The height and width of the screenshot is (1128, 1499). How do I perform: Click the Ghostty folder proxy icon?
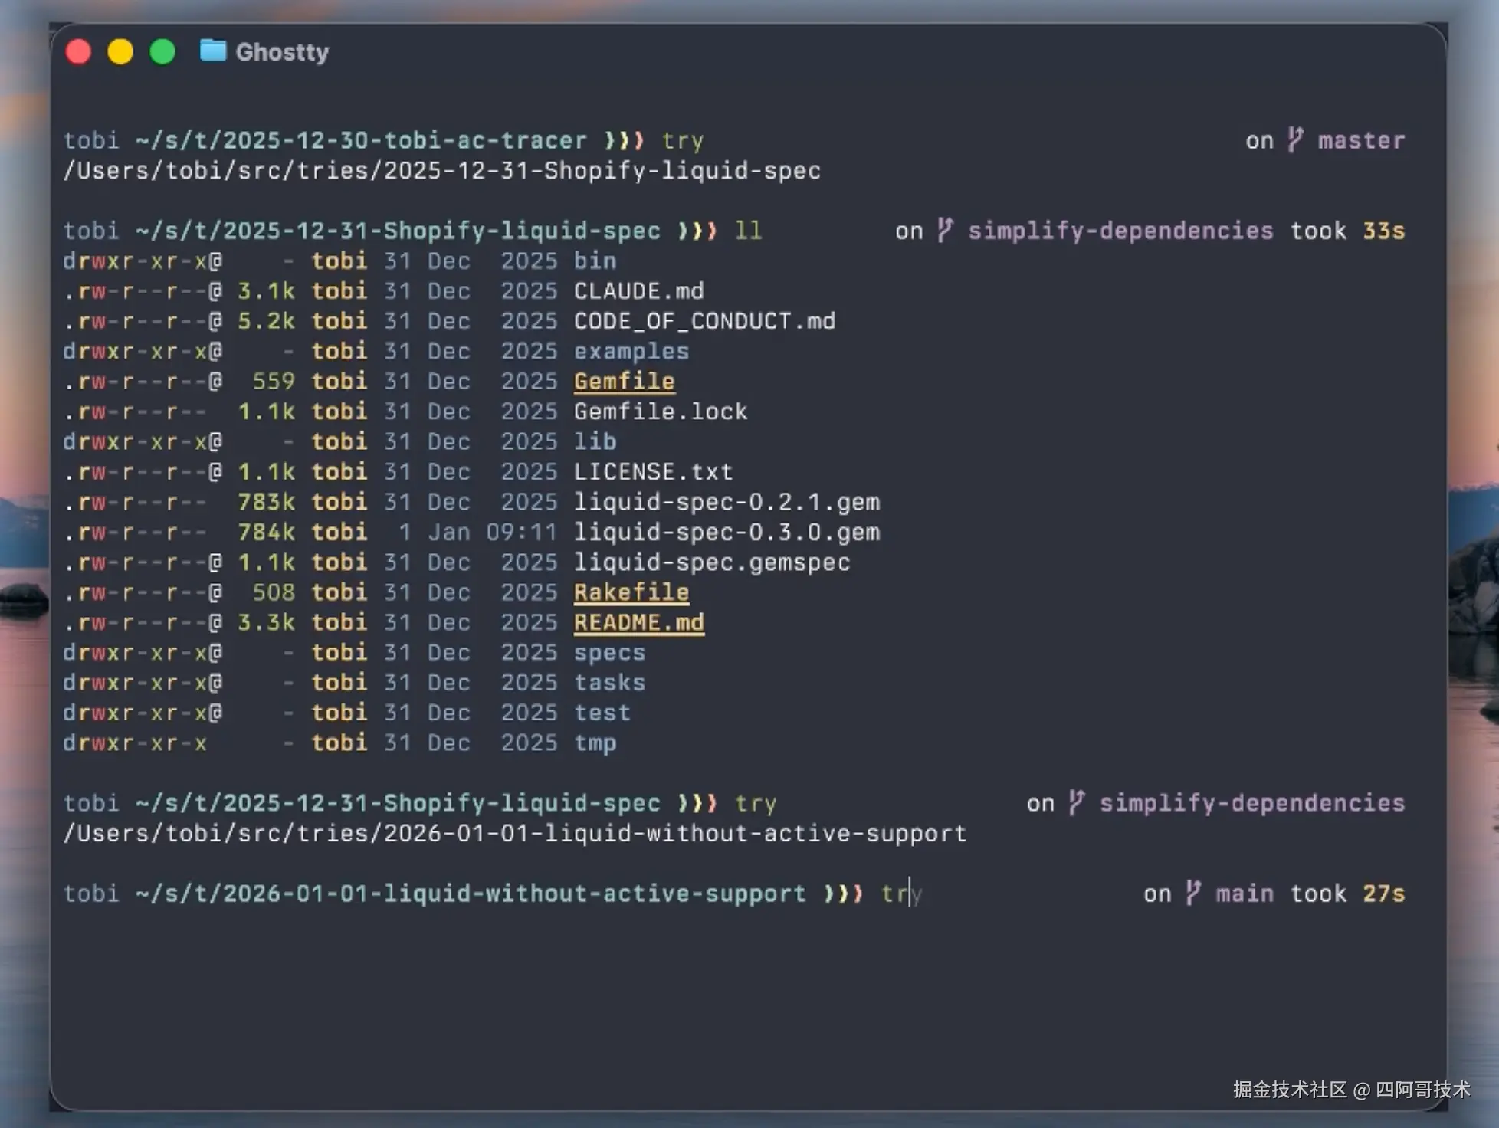pos(212,51)
